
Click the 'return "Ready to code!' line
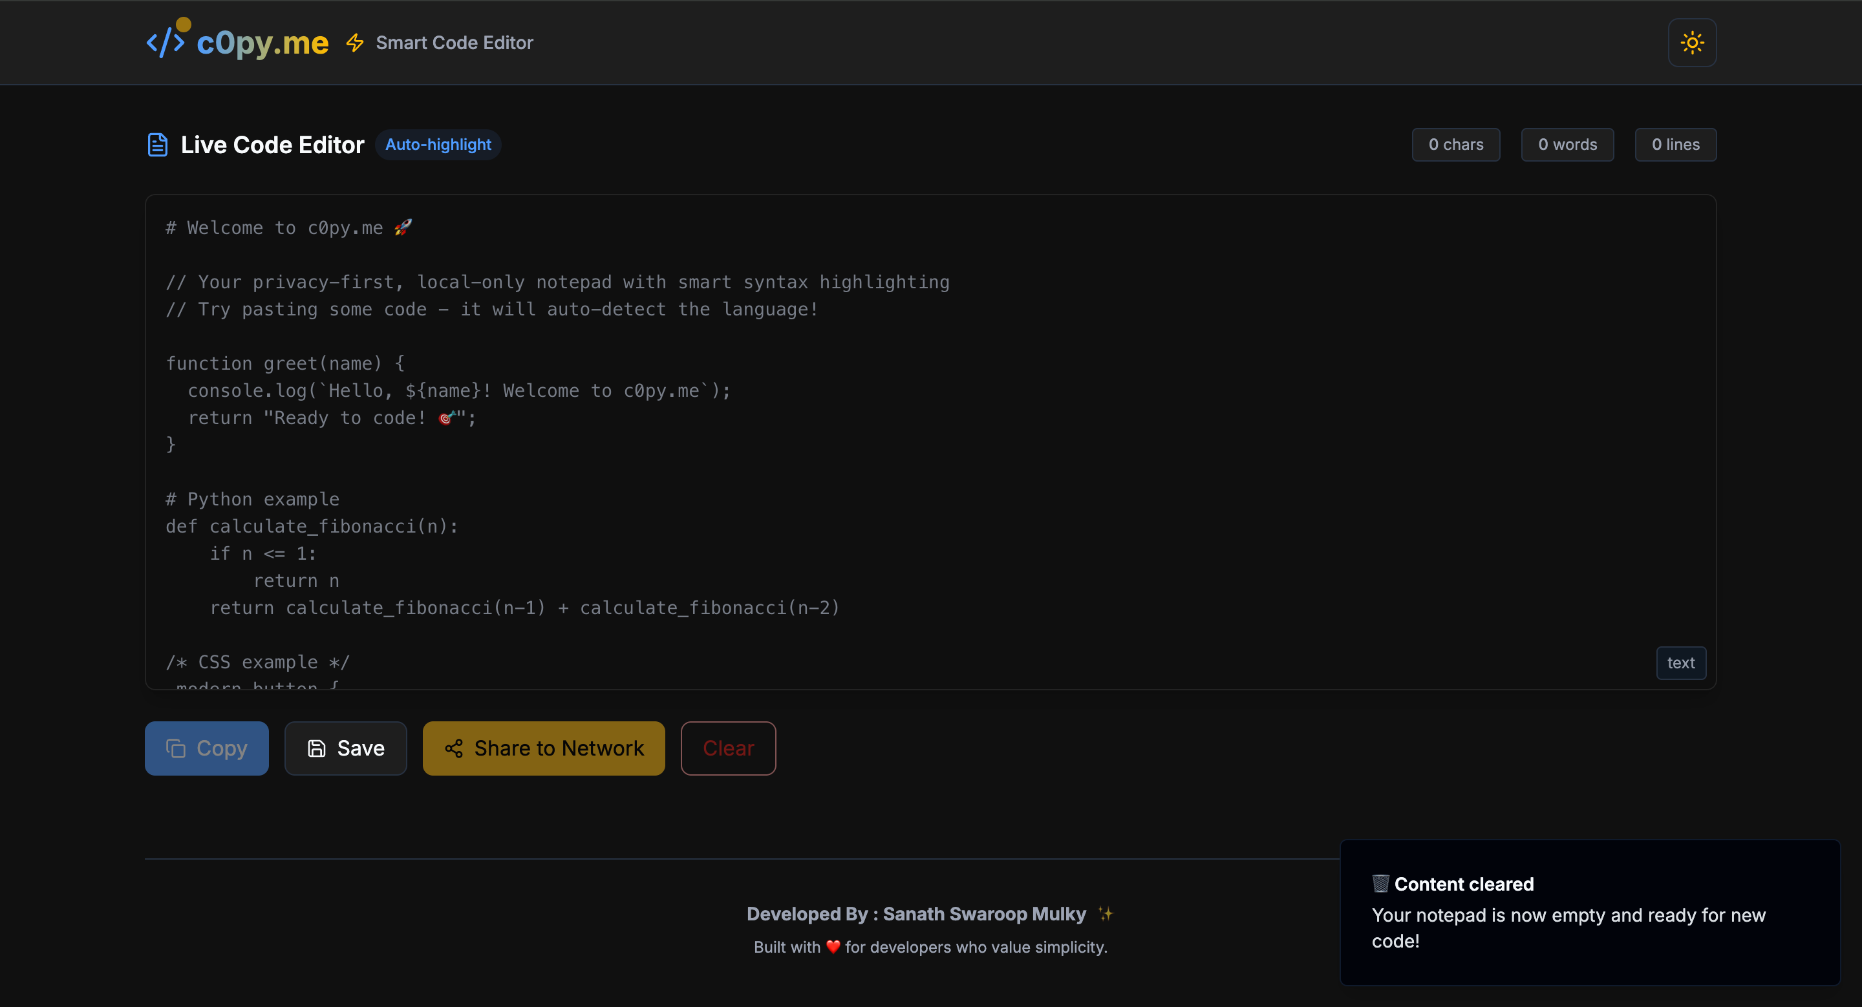[332, 418]
